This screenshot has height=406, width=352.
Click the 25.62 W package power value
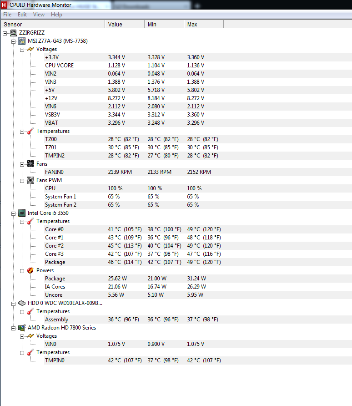117,279
